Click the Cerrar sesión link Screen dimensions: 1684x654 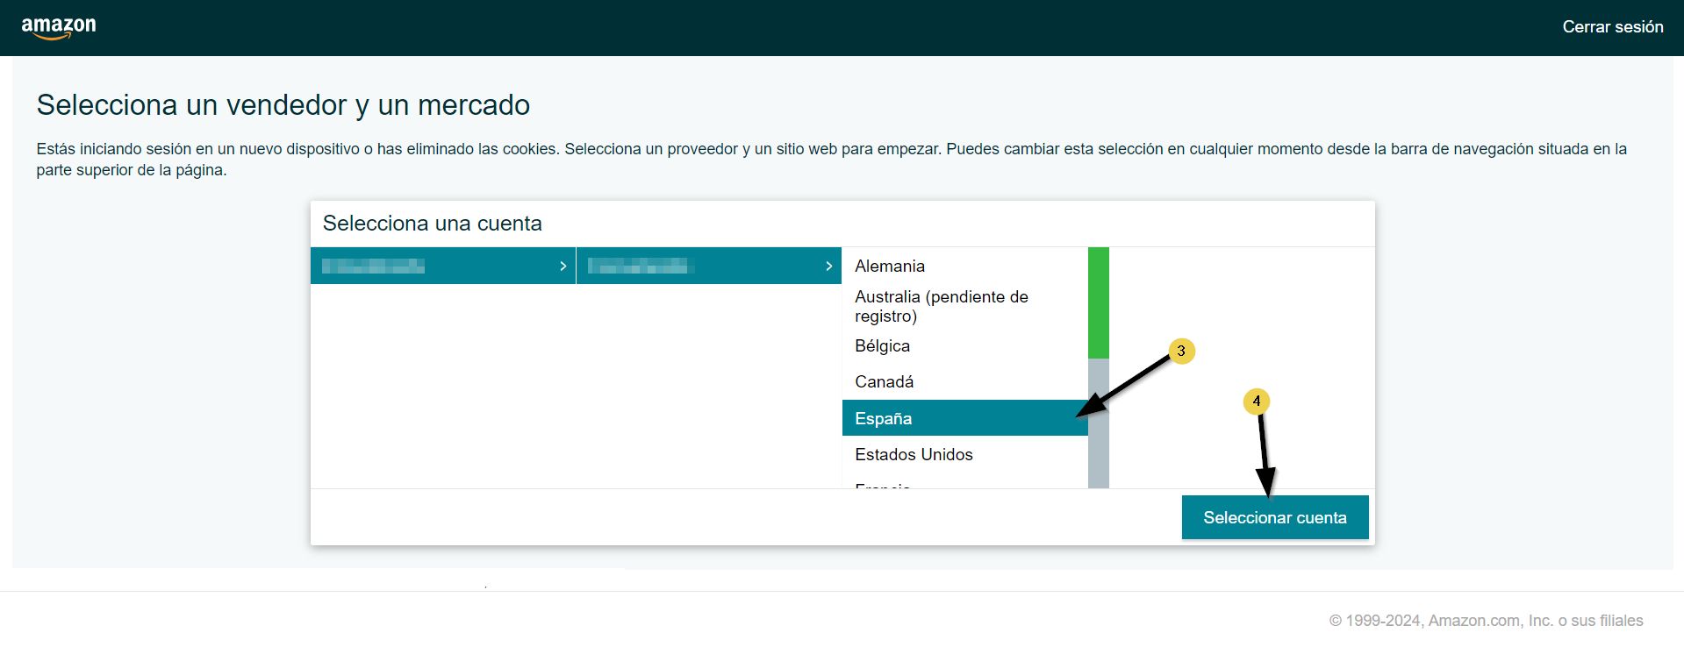1612,27
